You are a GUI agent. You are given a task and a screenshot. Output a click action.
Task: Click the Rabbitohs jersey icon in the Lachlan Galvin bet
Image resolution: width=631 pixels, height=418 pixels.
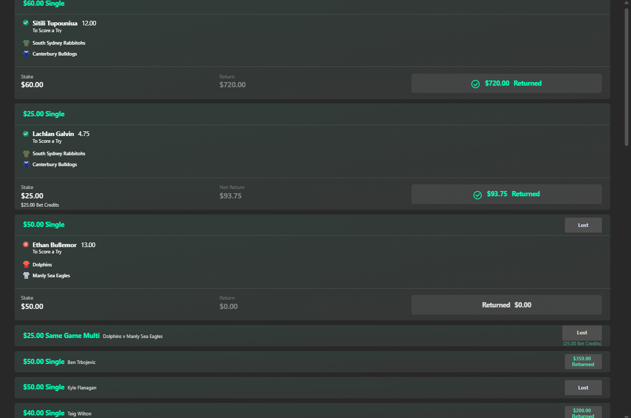(26, 154)
